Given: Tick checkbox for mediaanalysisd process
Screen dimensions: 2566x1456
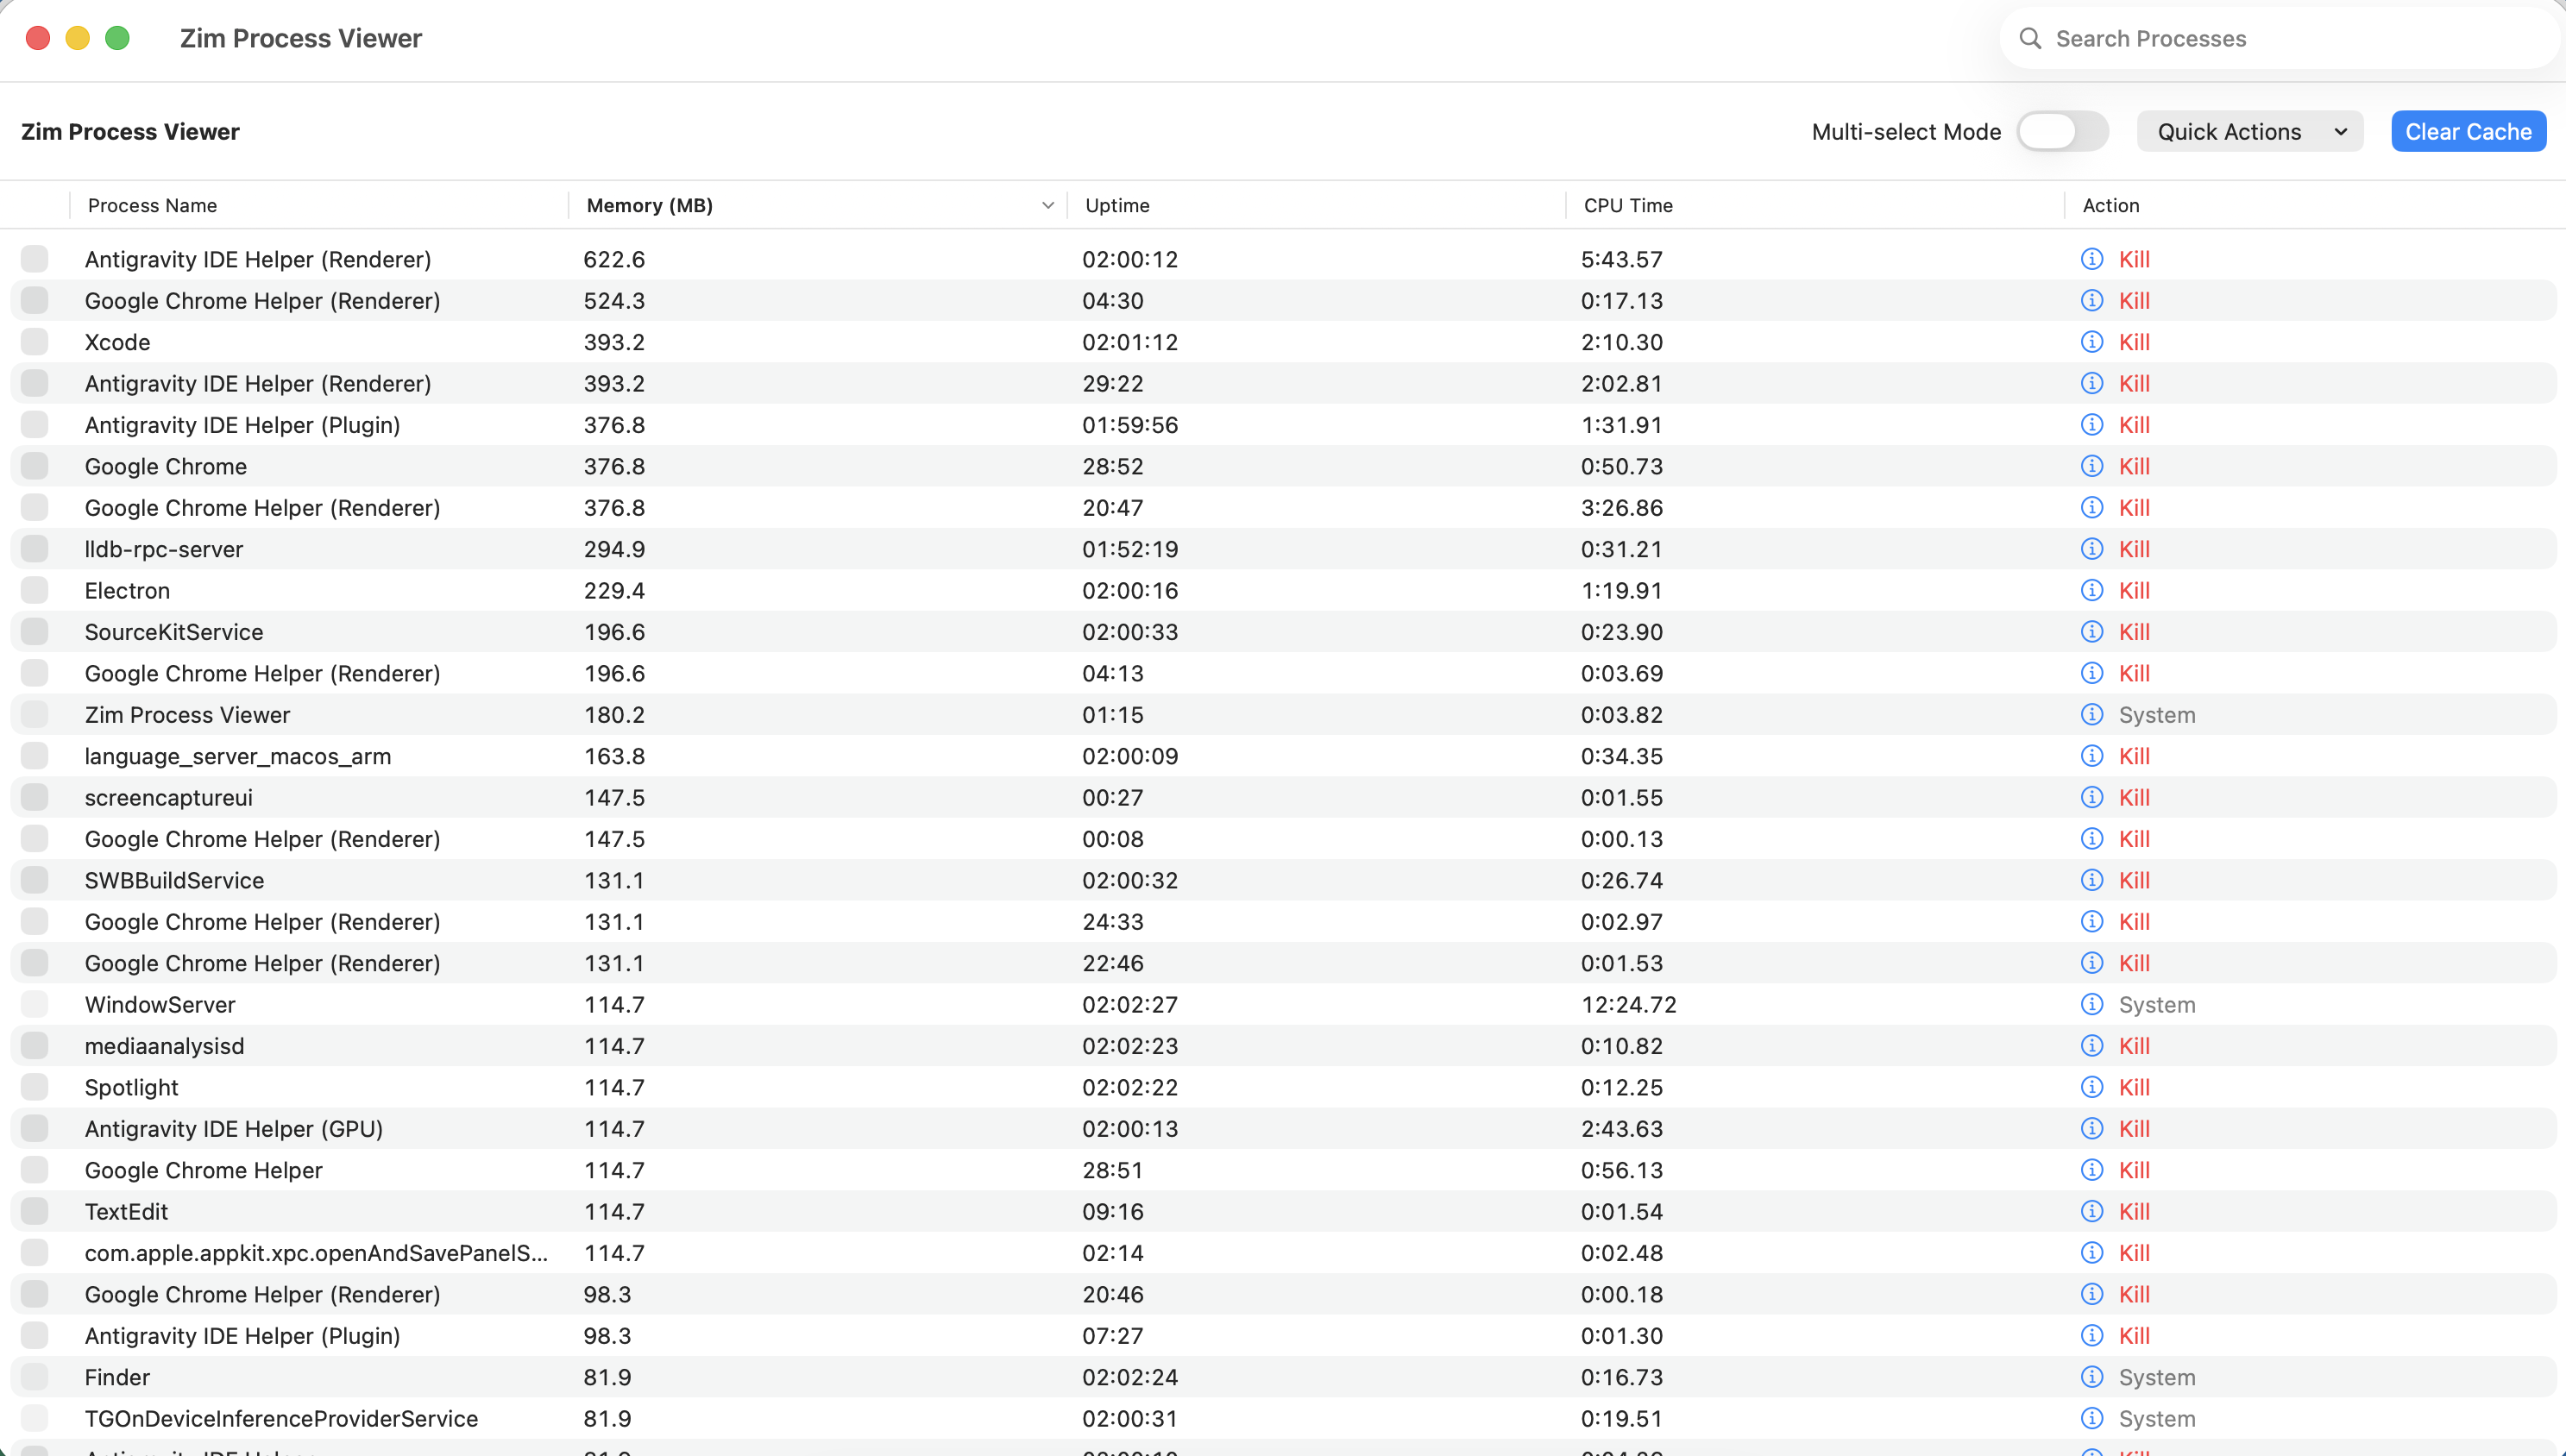Looking at the screenshot, I should (x=35, y=1046).
